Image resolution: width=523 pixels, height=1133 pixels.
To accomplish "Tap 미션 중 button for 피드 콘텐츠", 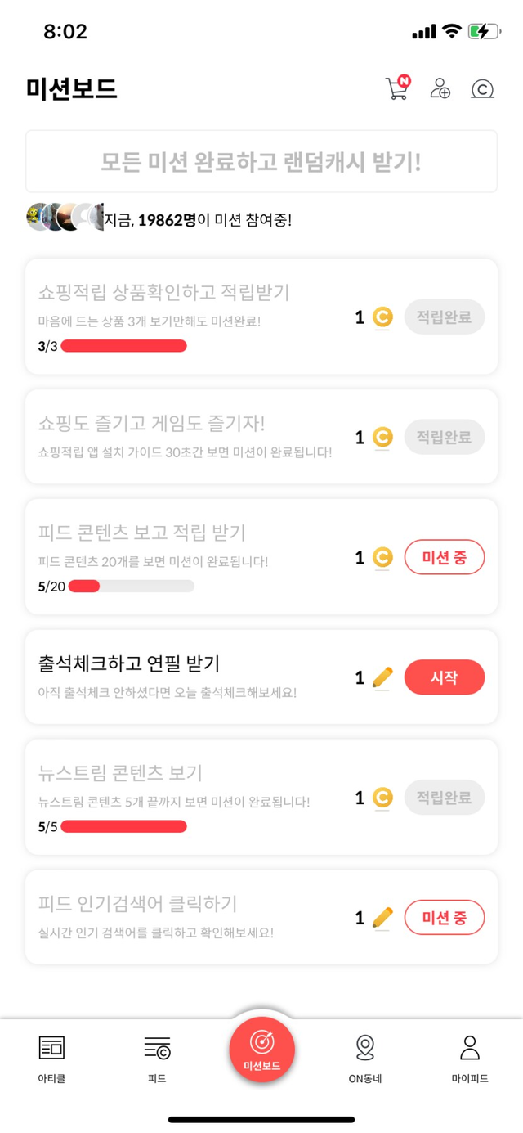I will coord(445,558).
